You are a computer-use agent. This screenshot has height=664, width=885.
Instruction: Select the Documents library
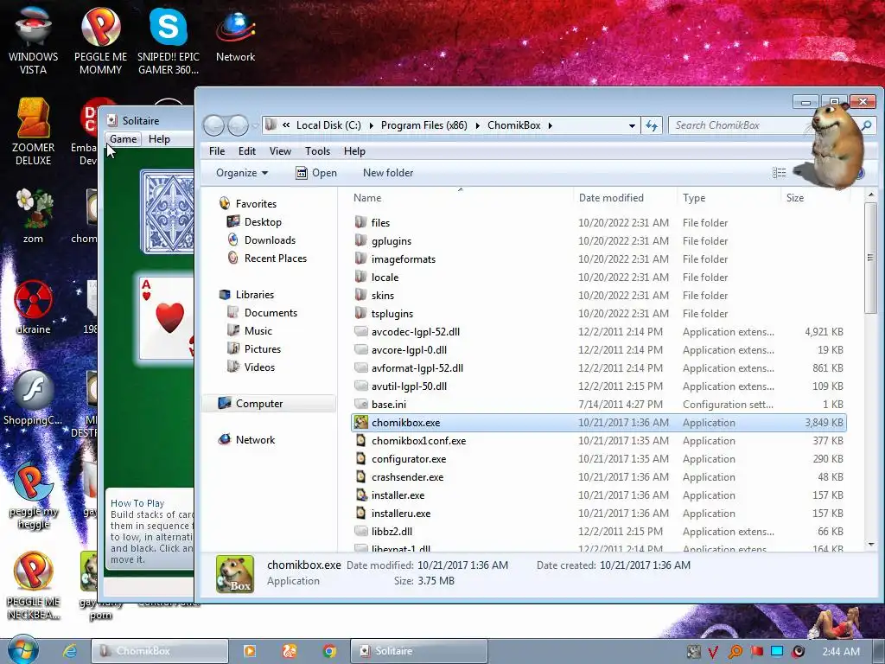[x=262, y=313]
